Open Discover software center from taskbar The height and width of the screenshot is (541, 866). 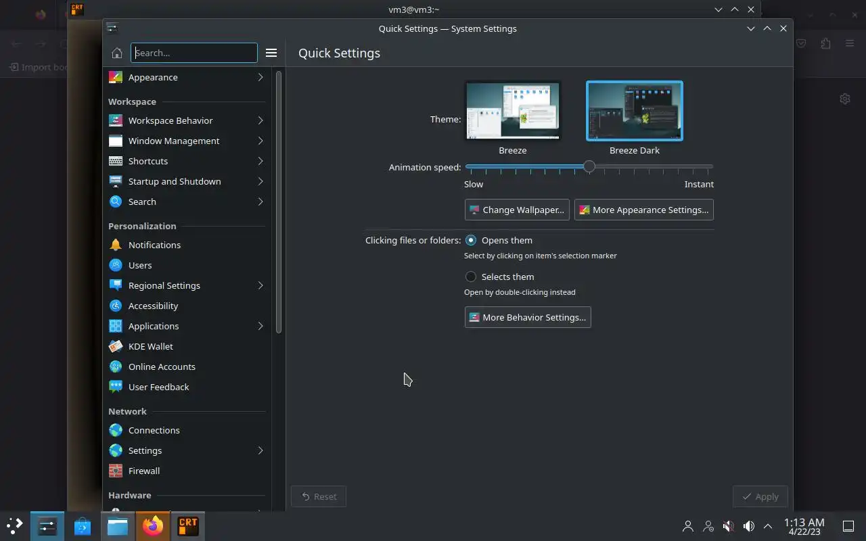[83, 525]
